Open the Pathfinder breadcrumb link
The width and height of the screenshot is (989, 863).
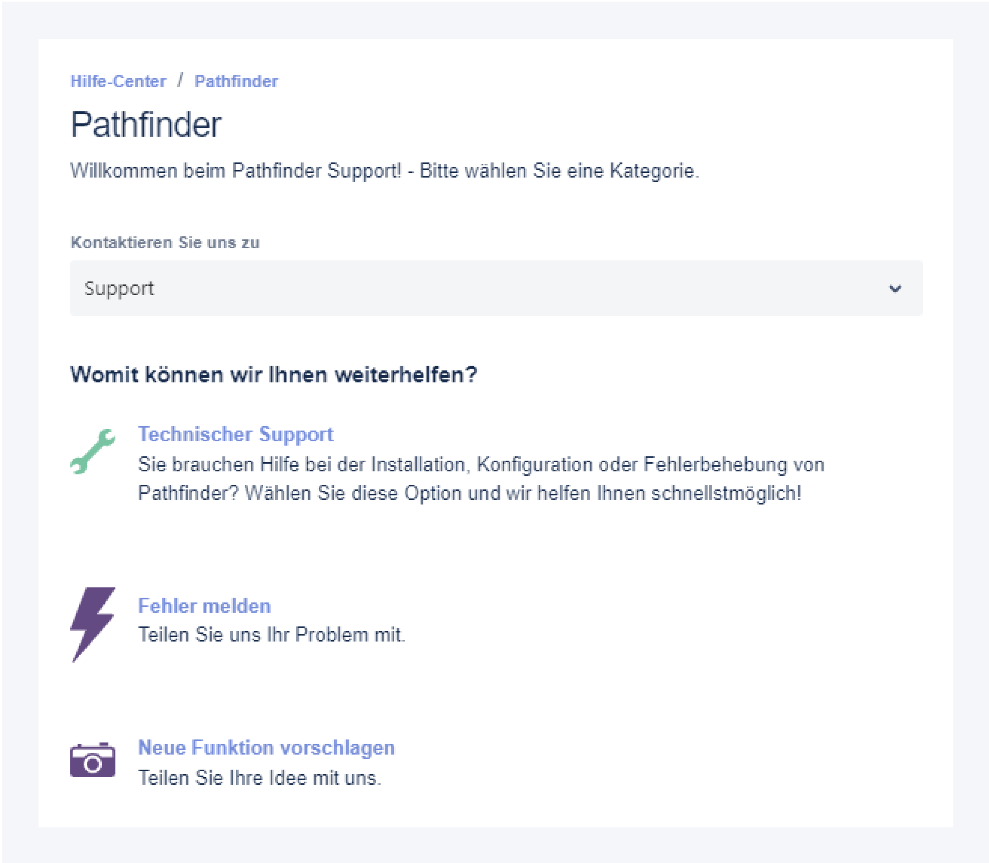coord(236,81)
